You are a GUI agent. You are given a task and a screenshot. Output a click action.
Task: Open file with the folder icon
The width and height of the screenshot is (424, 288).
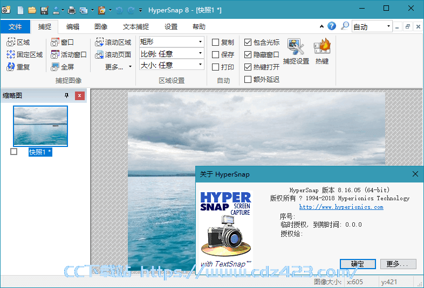tap(32, 10)
